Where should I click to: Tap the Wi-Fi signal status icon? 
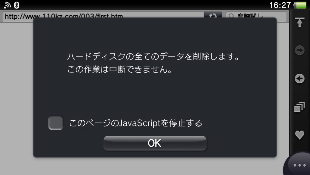point(7,5)
